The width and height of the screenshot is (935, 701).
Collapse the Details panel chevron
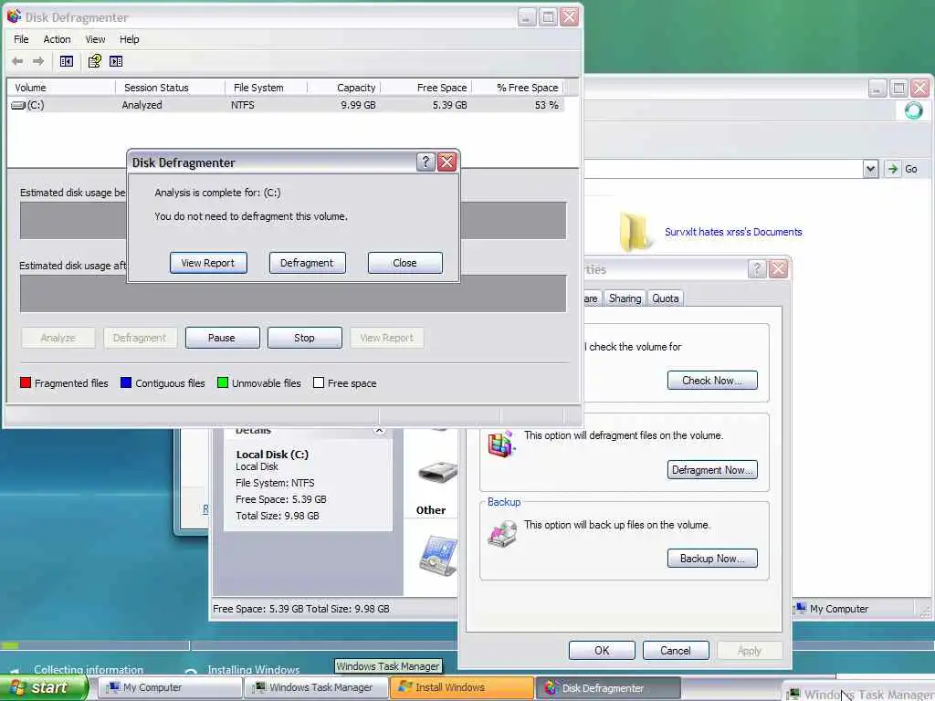[x=379, y=430]
